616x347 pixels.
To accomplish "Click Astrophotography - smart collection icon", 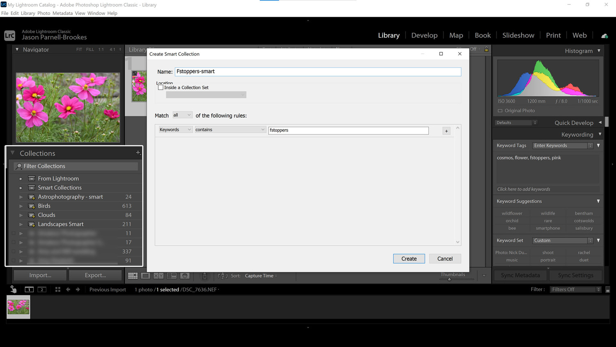I will (x=32, y=197).
